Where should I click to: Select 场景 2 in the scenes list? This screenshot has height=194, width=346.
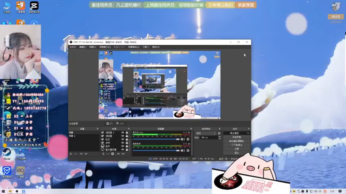[x=83, y=136]
